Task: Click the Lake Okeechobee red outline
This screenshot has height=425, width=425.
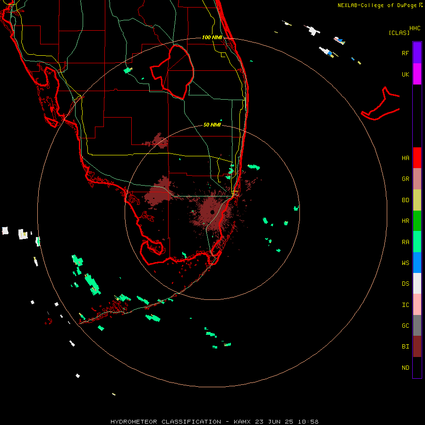Action: [172, 72]
